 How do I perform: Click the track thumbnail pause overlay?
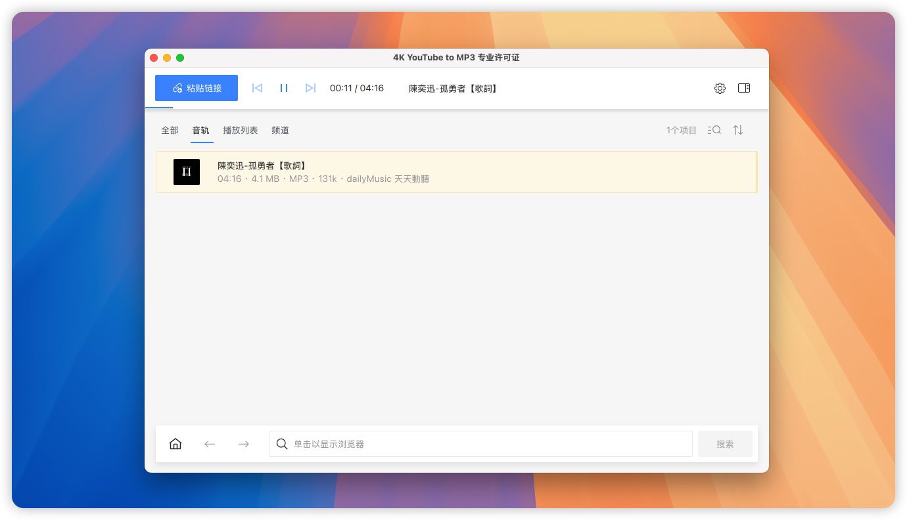187,172
